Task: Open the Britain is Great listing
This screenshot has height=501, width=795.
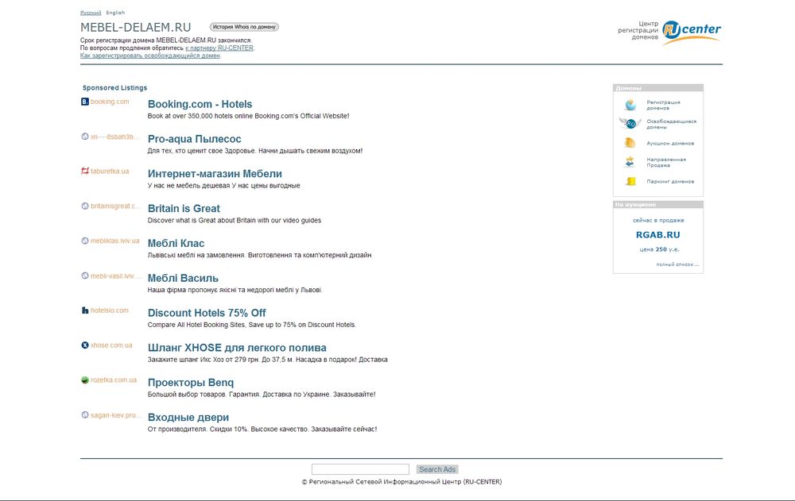Action: (x=184, y=209)
